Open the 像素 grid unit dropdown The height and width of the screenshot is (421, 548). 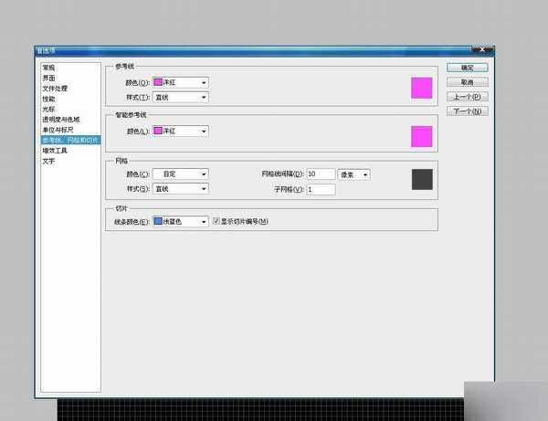click(353, 174)
